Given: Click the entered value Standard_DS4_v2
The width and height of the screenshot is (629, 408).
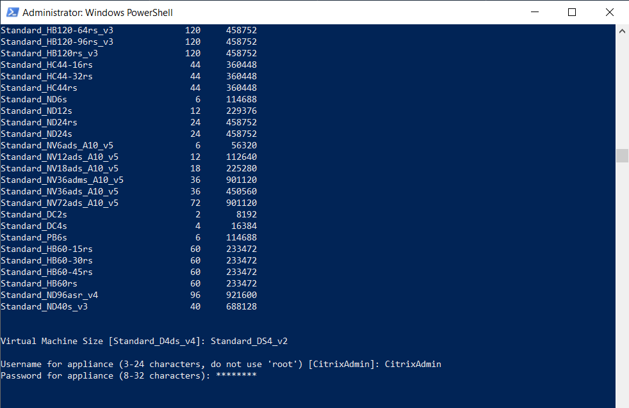Looking at the screenshot, I should (x=249, y=341).
